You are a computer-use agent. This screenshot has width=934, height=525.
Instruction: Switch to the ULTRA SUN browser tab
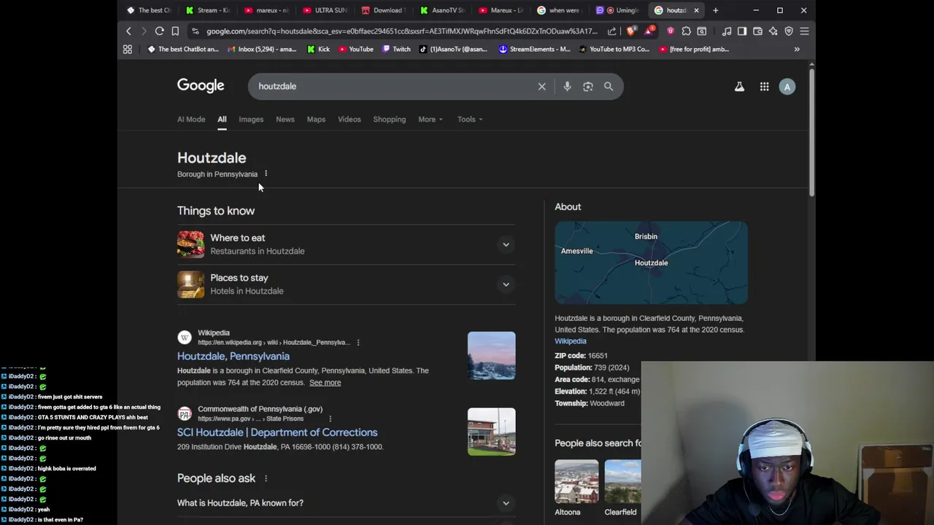point(325,10)
